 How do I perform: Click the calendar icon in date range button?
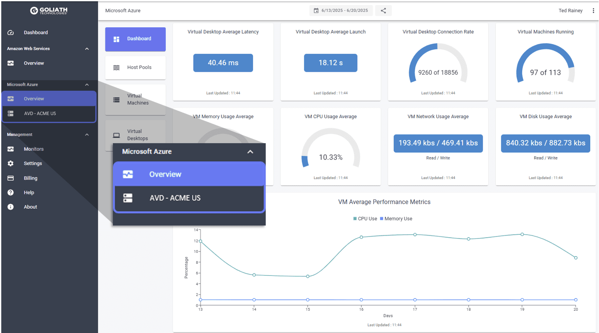pos(316,10)
